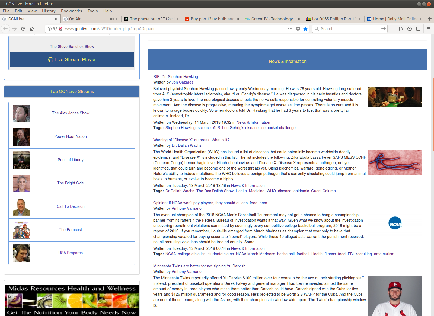The height and width of the screenshot is (316, 434).
Task: Switch to The phase out of T12s tab
Action: pos(151,19)
